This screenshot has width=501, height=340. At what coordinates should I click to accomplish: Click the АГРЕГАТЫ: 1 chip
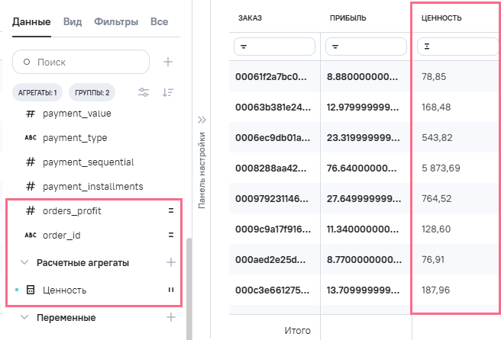click(x=35, y=93)
